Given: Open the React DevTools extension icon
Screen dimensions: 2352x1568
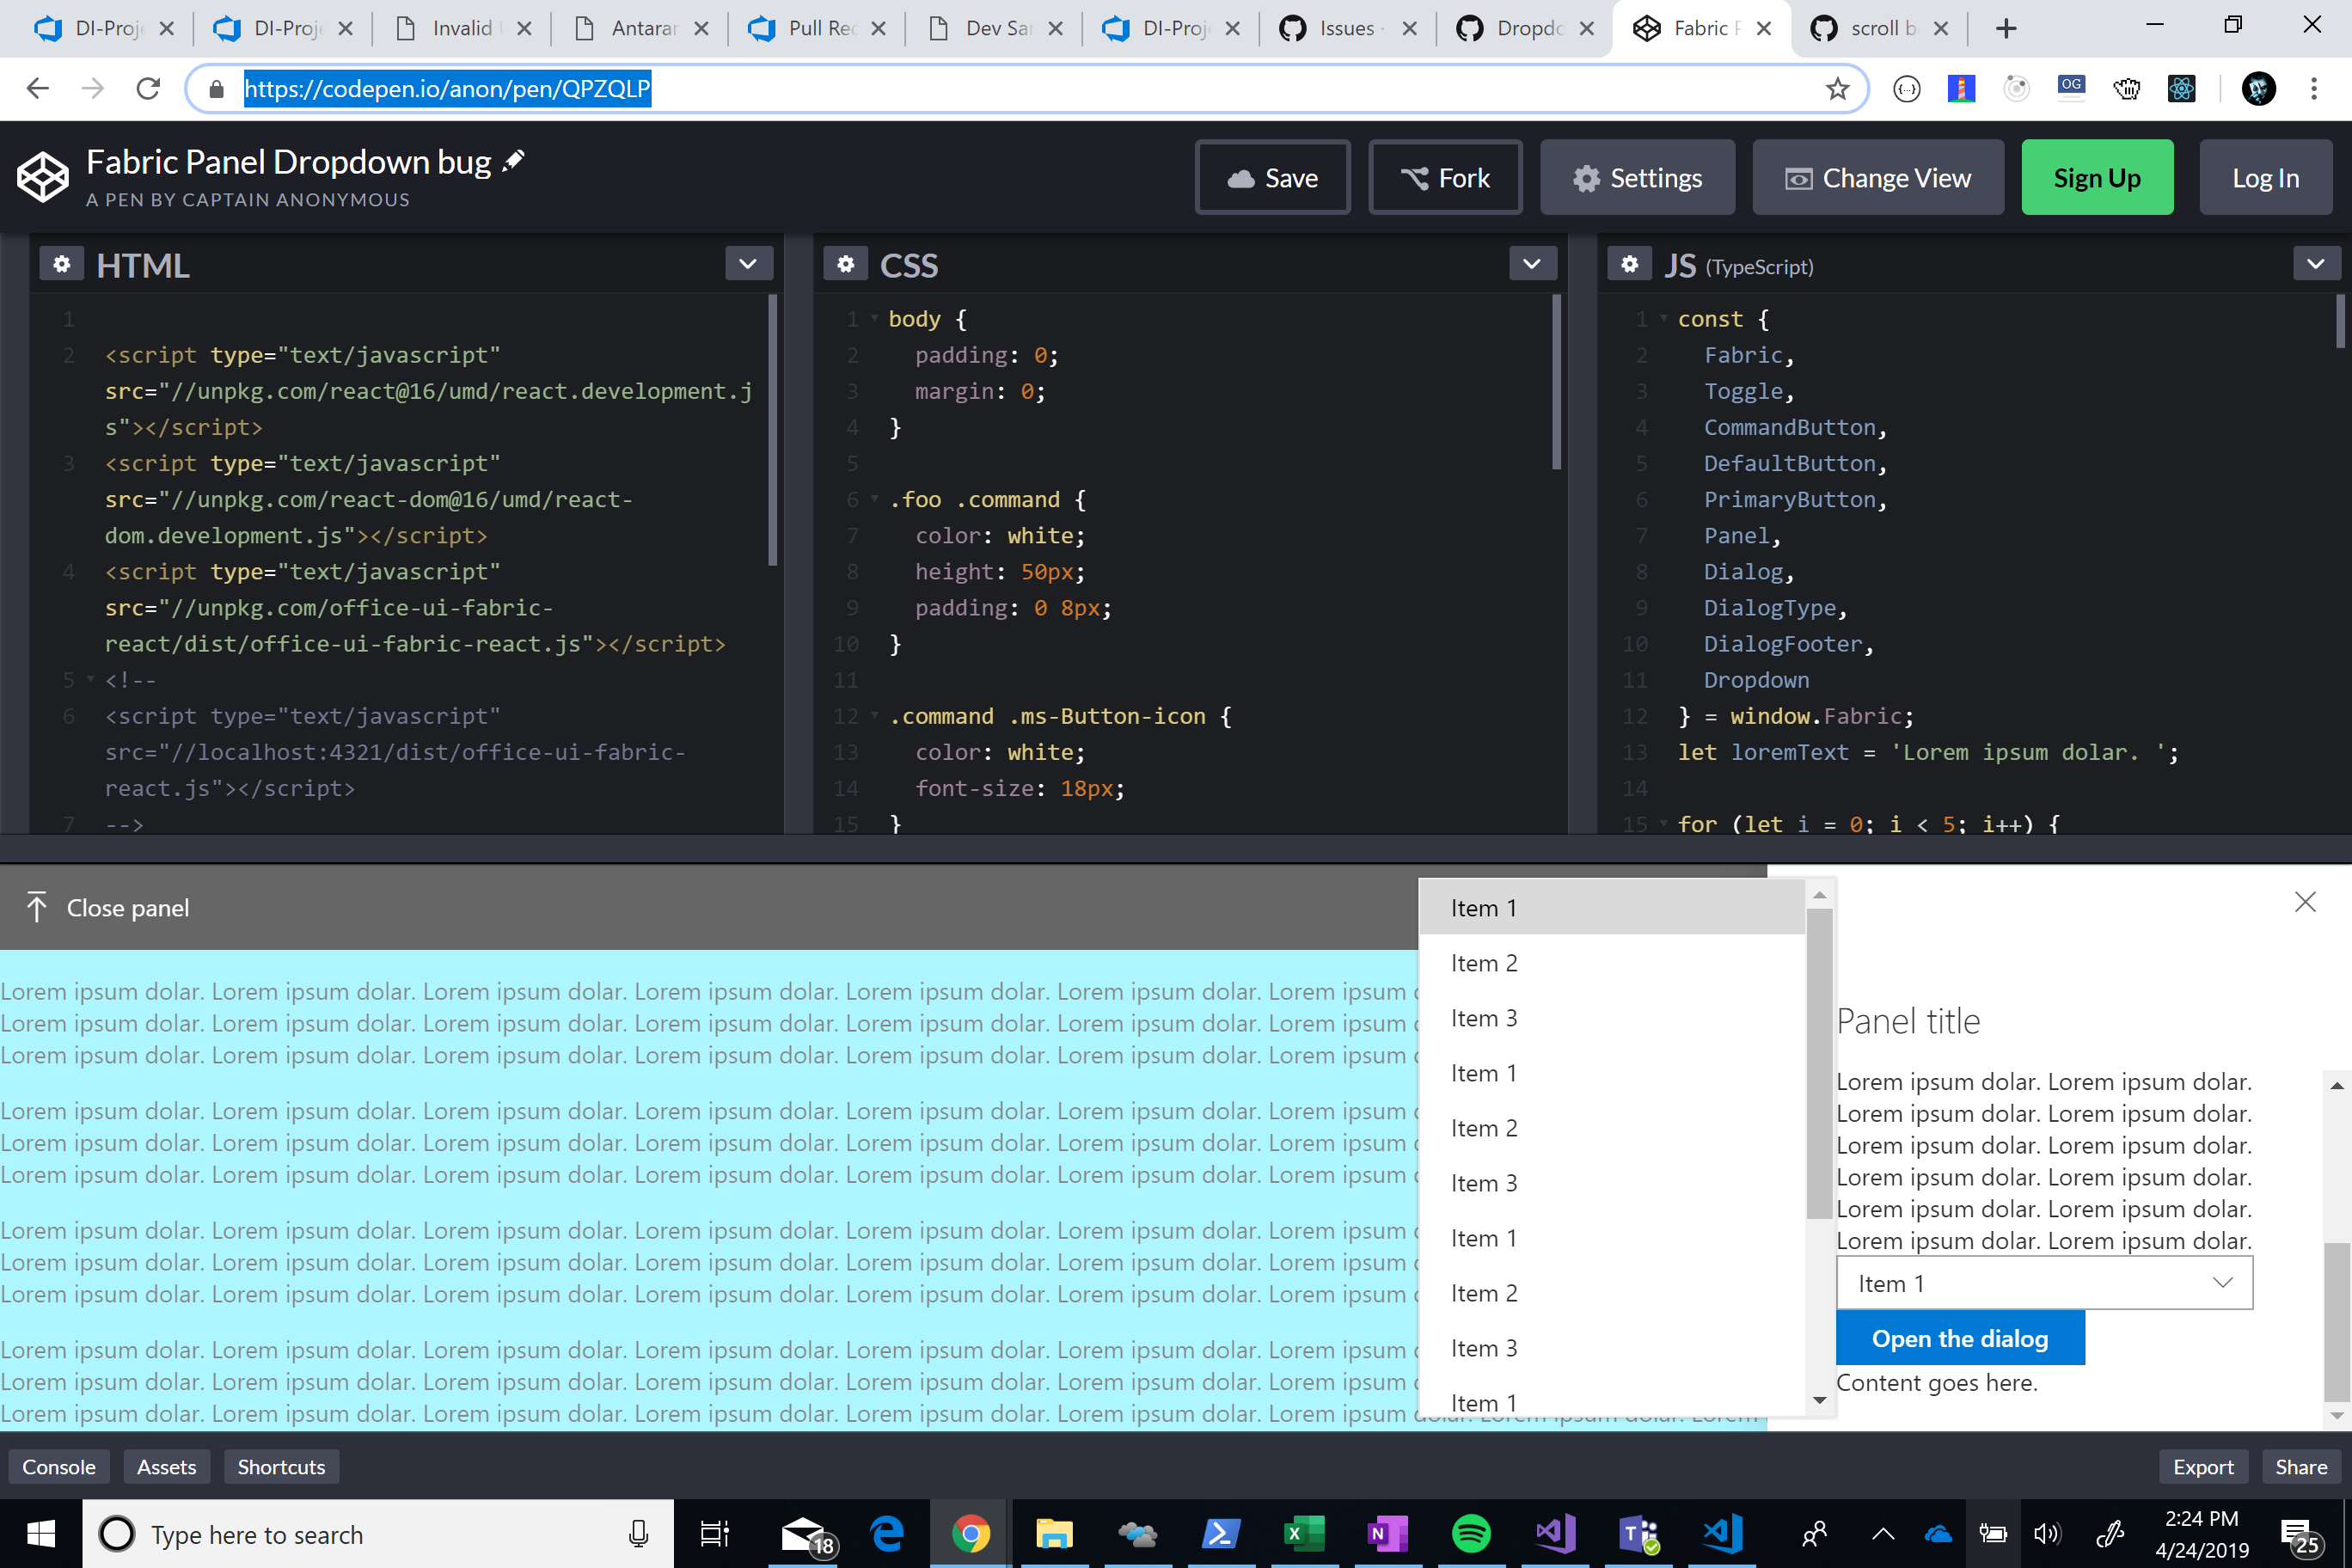Looking at the screenshot, I should tap(2182, 88).
